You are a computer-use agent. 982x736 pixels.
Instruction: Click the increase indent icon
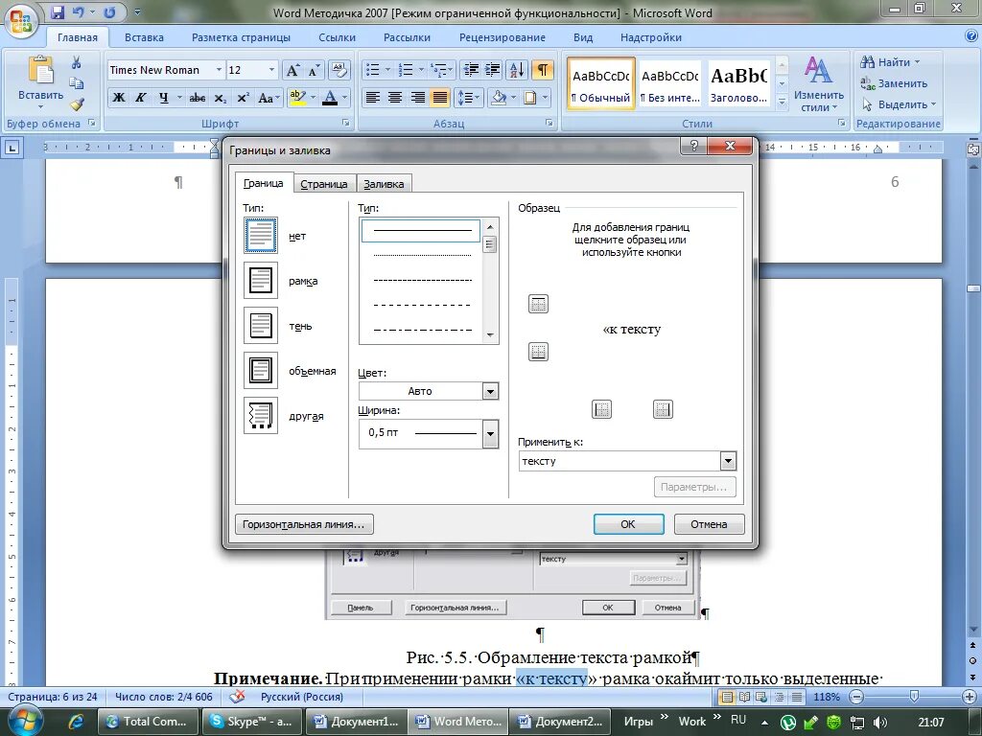[493, 70]
